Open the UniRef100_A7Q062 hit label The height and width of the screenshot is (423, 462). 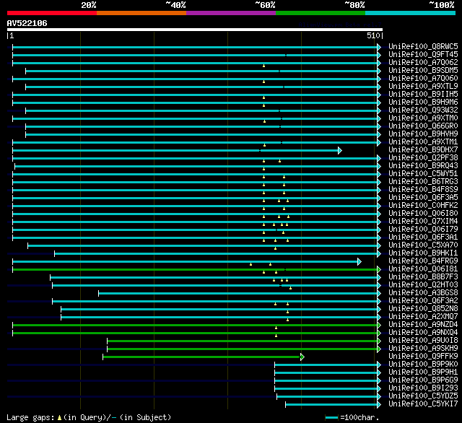tap(423, 63)
